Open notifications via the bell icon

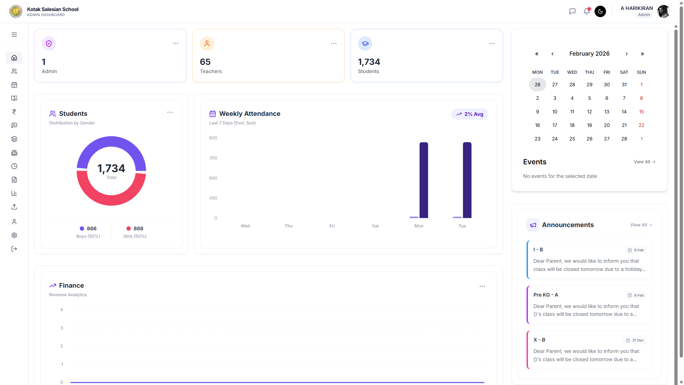click(x=586, y=11)
